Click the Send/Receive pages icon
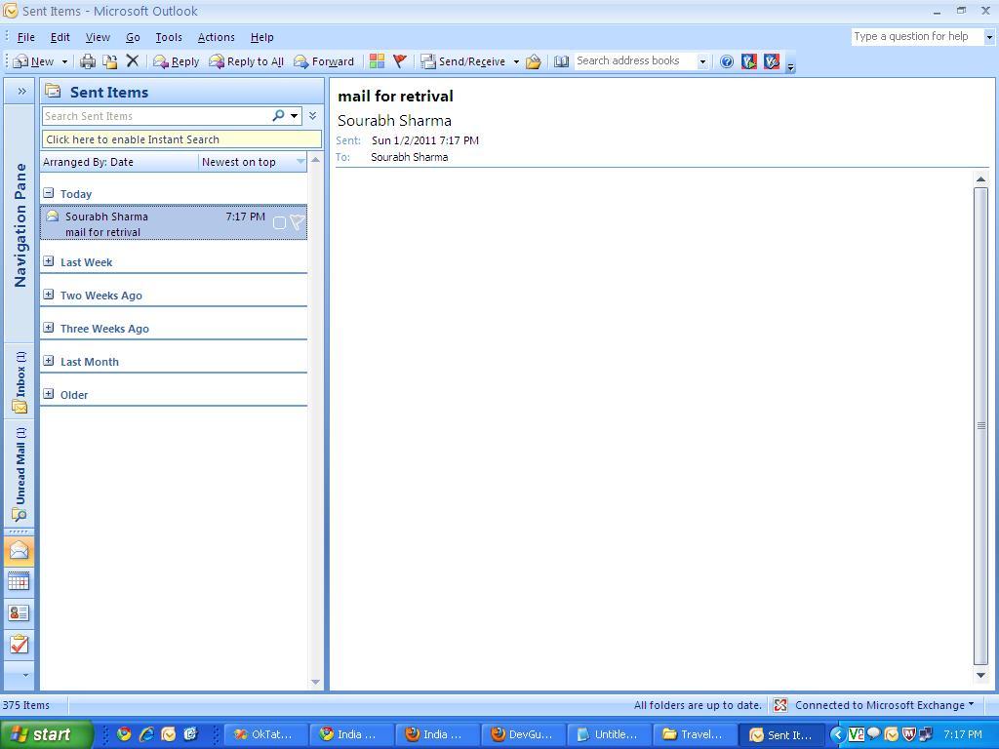The height and width of the screenshot is (749, 999). click(428, 61)
